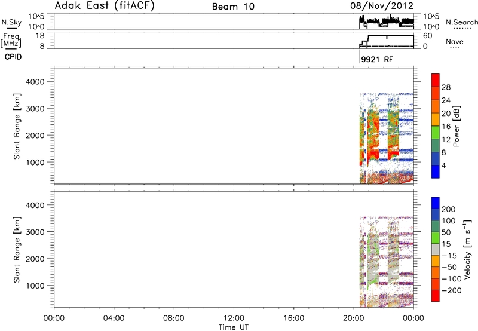Click the blue top of the Velocity color bar
Screen dimensions: 478x331
[x=436, y=203]
